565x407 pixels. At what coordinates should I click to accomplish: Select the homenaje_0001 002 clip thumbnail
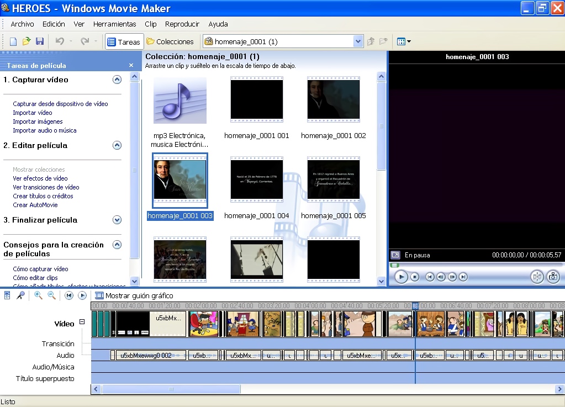click(333, 100)
